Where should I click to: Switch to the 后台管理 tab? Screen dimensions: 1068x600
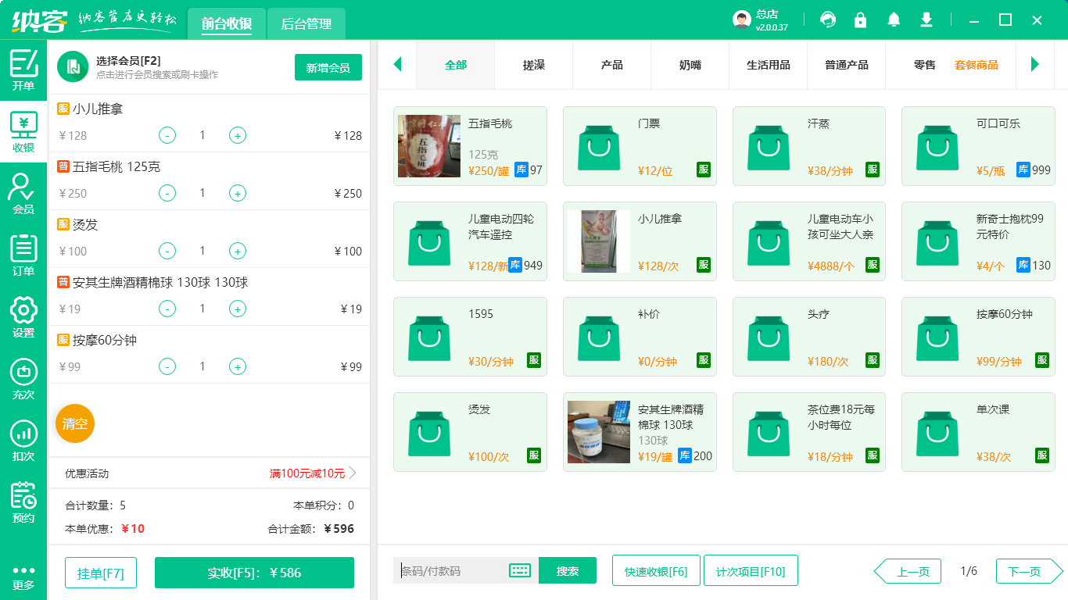[x=305, y=23]
